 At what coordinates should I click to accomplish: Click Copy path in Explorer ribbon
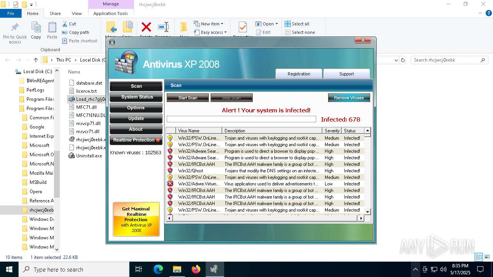pyautogui.click(x=75, y=32)
